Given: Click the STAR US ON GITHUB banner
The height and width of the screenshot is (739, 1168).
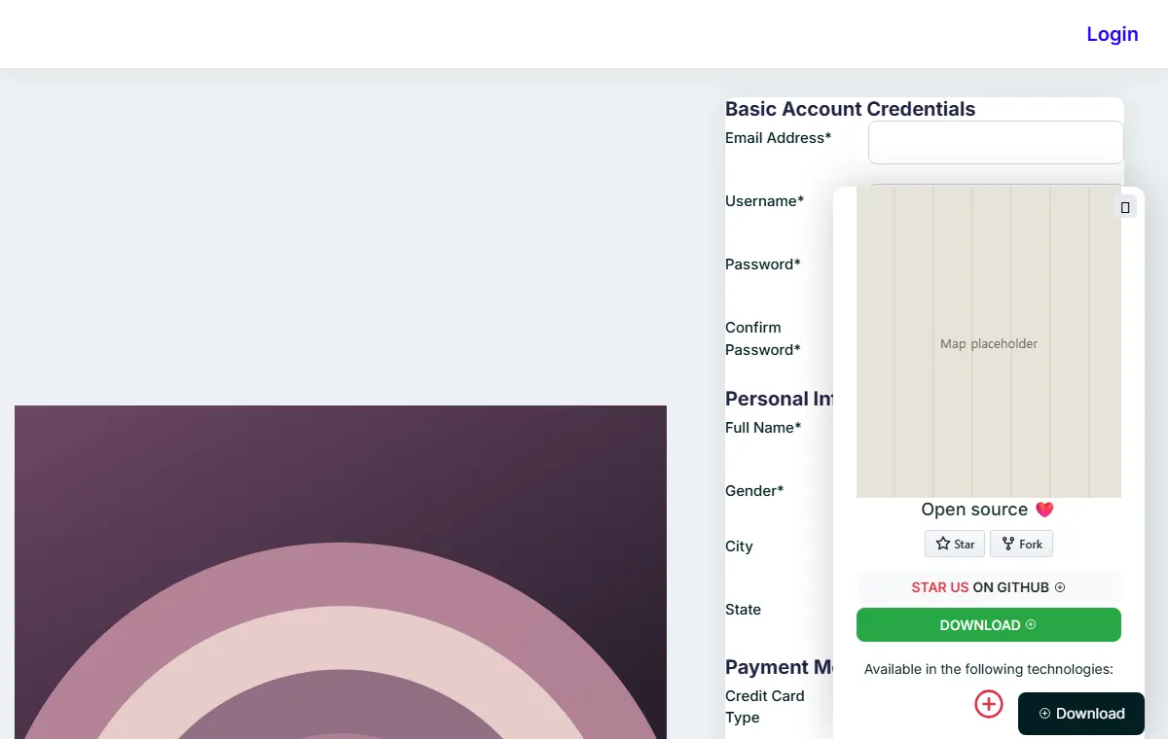Looking at the screenshot, I should 989,587.
